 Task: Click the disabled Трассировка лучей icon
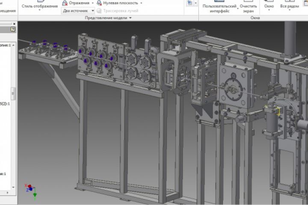point(99,11)
